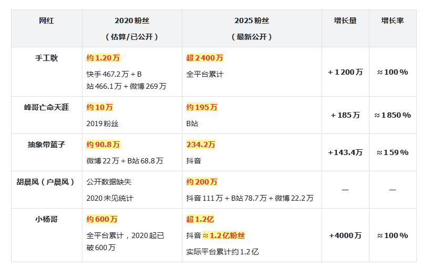422x268 pixels.
Task: Click the 网红 column header
Action: pos(46,21)
